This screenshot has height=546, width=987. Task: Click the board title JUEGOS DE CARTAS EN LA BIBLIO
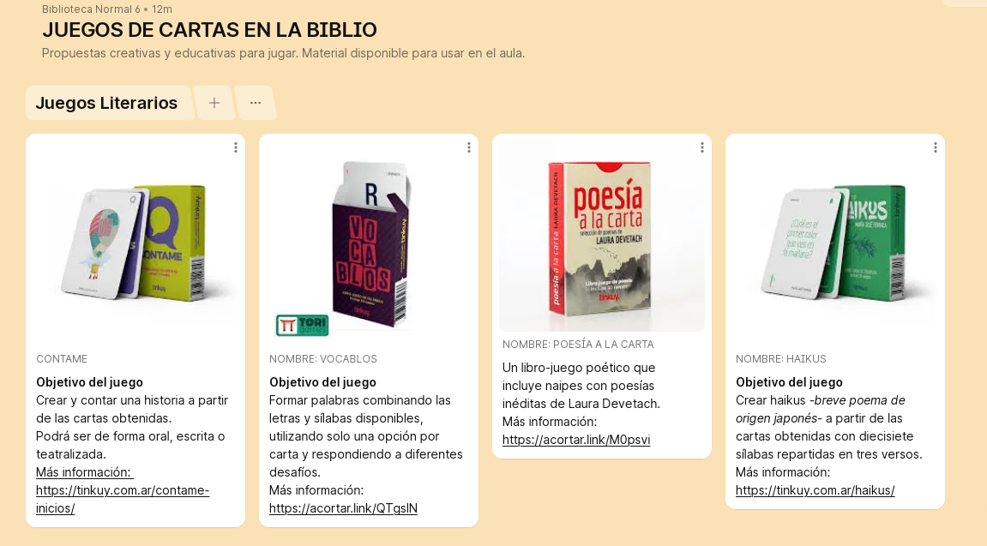(209, 29)
